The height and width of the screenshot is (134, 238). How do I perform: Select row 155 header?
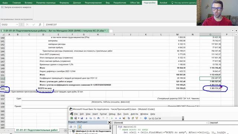3,89
